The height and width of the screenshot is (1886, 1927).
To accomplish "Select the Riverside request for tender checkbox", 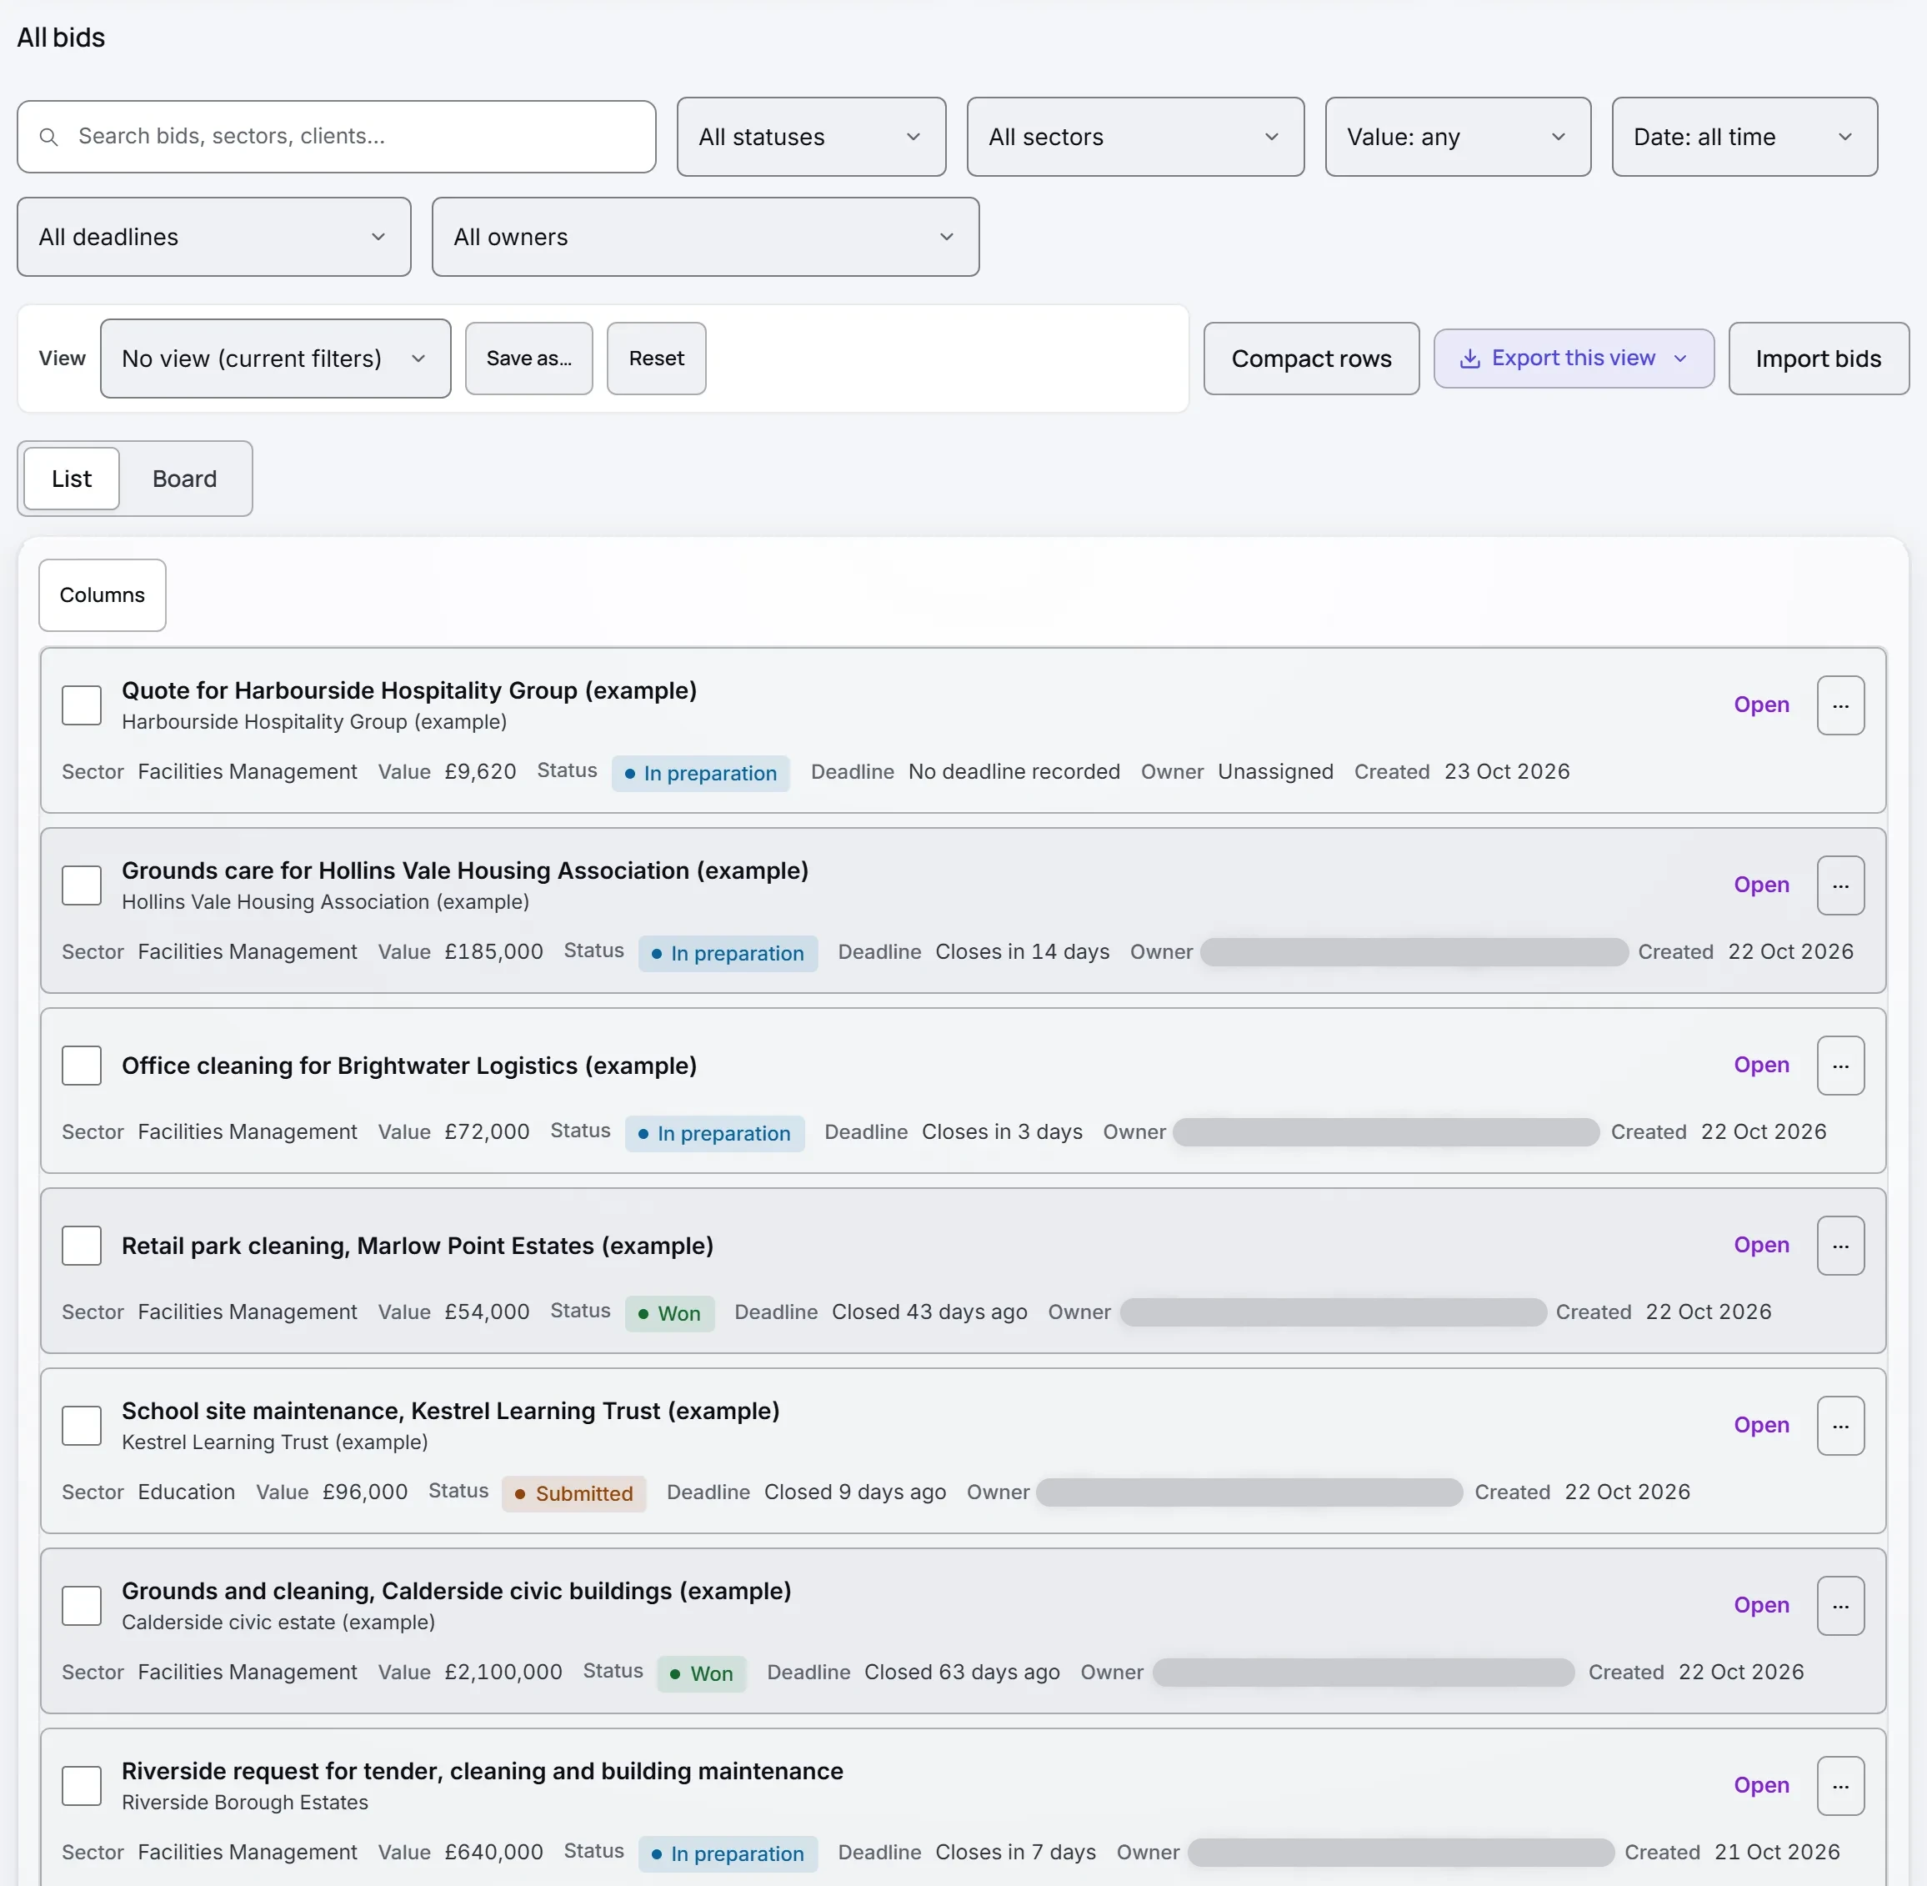I will [81, 1786].
